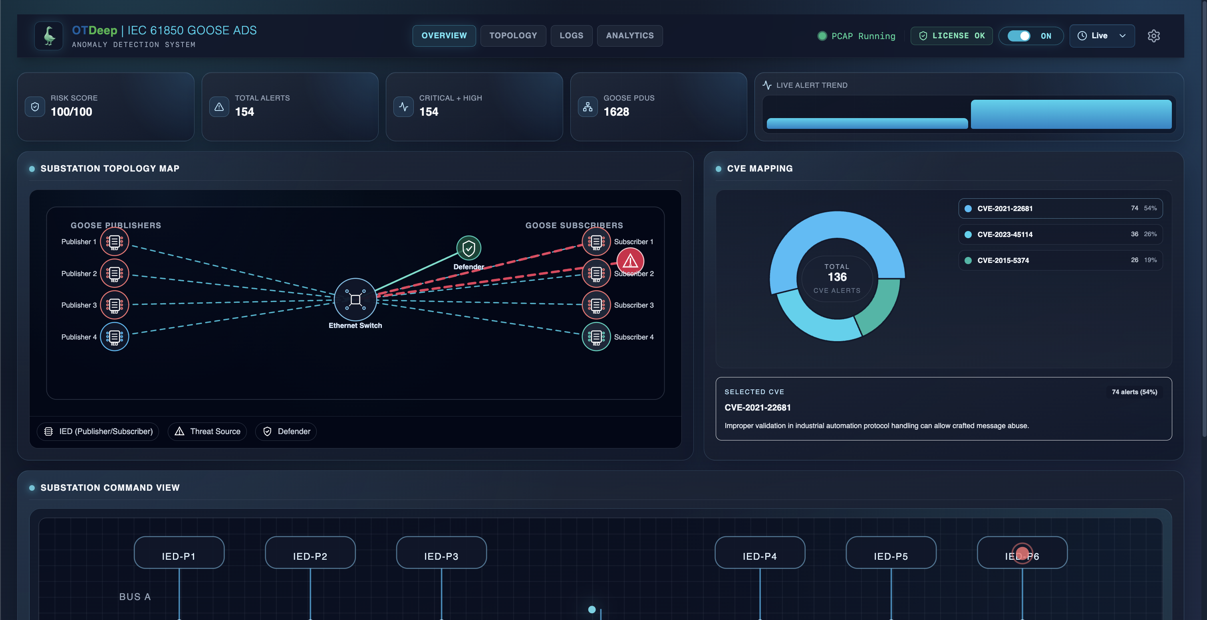Select CVE-2021-22681 row in CVE list

pos(1060,209)
